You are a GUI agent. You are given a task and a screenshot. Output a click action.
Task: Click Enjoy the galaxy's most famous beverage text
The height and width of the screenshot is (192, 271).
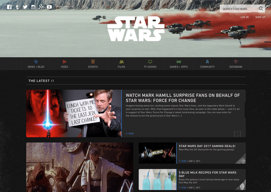(x=209, y=181)
